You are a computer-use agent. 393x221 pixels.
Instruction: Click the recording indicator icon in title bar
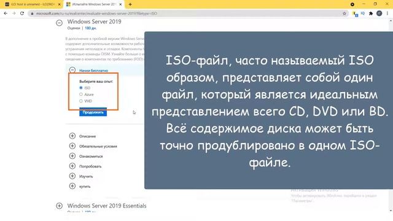pyautogui.click(x=352, y=4)
